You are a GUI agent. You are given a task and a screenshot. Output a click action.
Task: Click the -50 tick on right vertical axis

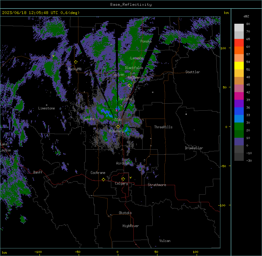pos(223,166)
